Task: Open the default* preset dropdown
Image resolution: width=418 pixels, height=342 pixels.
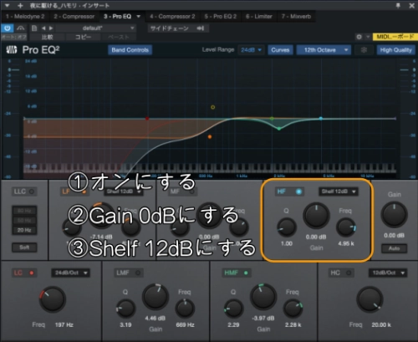Action: (x=96, y=28)
